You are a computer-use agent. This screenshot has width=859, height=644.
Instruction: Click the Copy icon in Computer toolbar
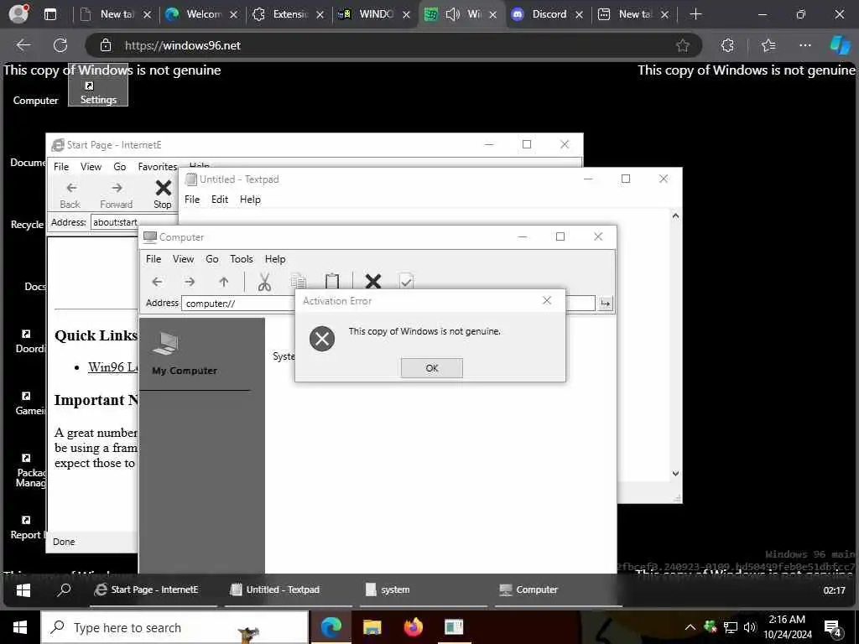coord(299,281)
